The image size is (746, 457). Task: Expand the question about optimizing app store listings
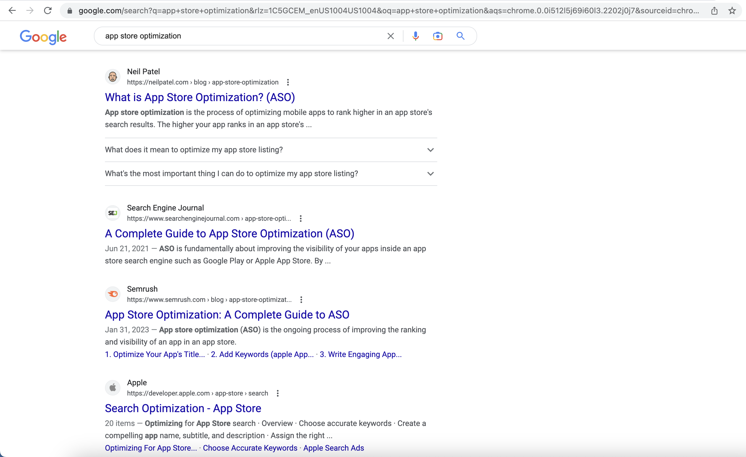[431, 150]
